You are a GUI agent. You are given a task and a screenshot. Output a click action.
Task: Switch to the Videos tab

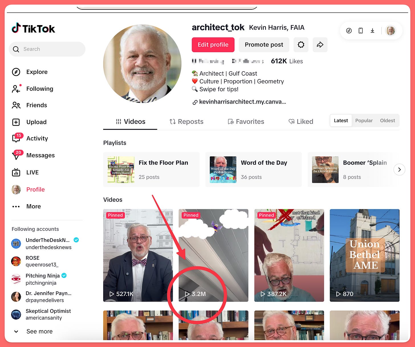(130, 122)
